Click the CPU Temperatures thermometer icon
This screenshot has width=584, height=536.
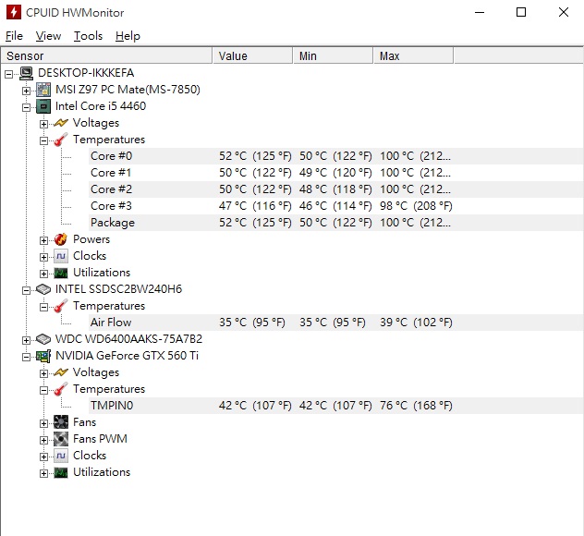tap(61, 140)
